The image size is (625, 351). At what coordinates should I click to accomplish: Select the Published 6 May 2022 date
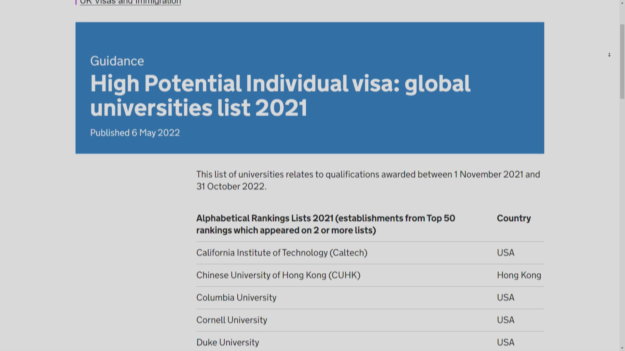click(x=135, y=133)
